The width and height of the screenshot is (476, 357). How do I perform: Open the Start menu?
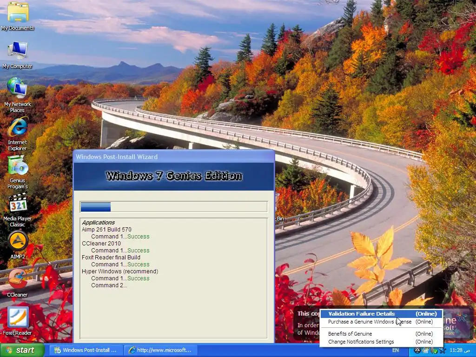coord(22,350)
